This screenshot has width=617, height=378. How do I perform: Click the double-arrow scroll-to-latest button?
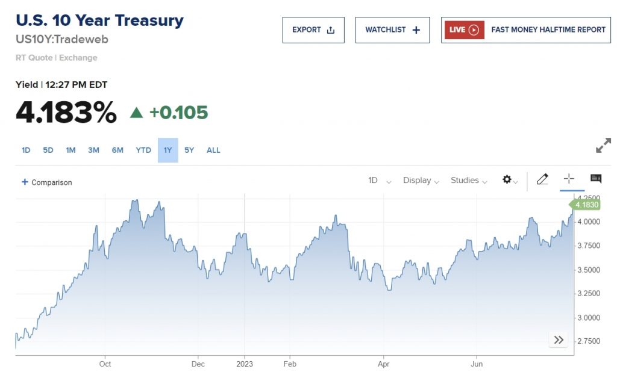[x=559, y=340]
